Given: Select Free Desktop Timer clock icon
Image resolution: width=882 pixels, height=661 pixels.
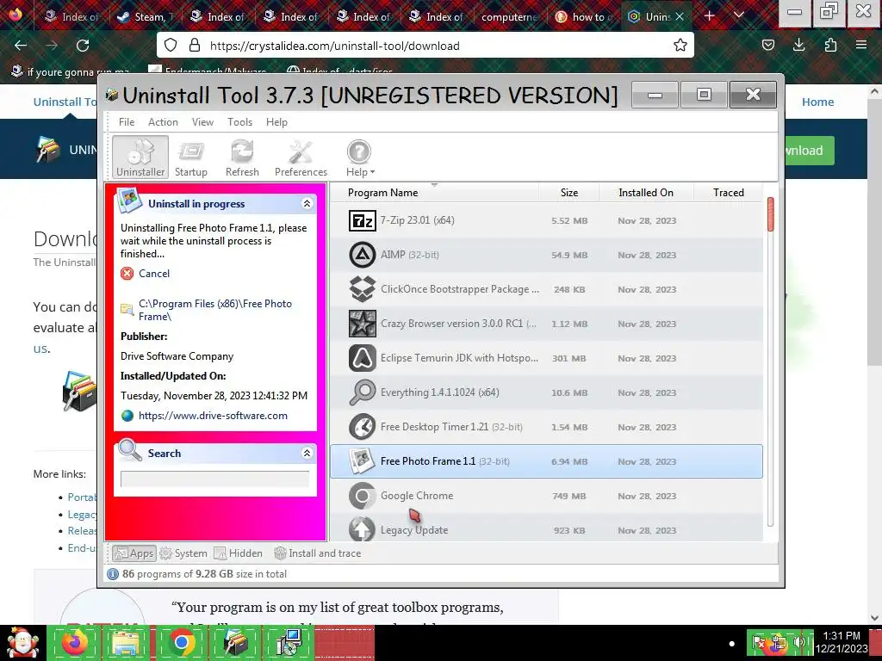Looking at the screenshot, I should 363,427.
